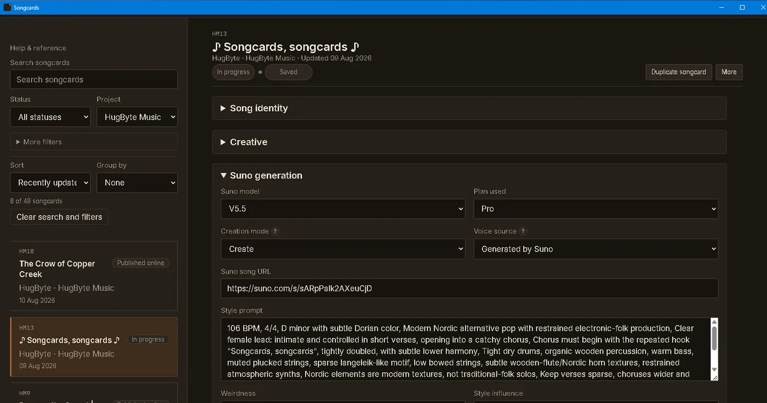This screenshot has width=767, height=403.
Task: Click the 8 of 49 songcards count
Action: pyautogui.click(x=36, y=201)
